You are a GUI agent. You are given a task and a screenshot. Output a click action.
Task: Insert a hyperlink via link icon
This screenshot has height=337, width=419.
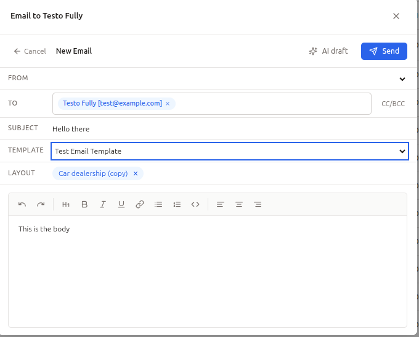tap(140, 204)
